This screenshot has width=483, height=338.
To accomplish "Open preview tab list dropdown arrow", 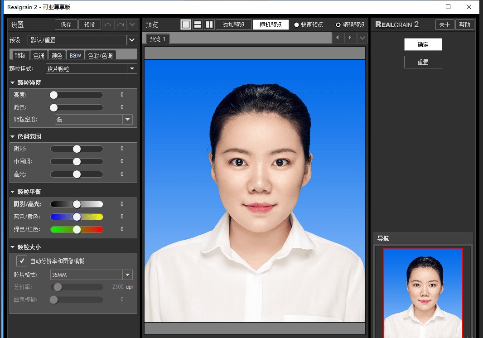I will pyautogui.click(x=362, y=38).
